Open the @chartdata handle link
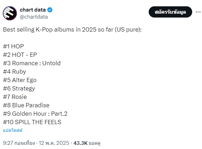The width and height of the screenshot is (202, 149). [x=34, y=17]
